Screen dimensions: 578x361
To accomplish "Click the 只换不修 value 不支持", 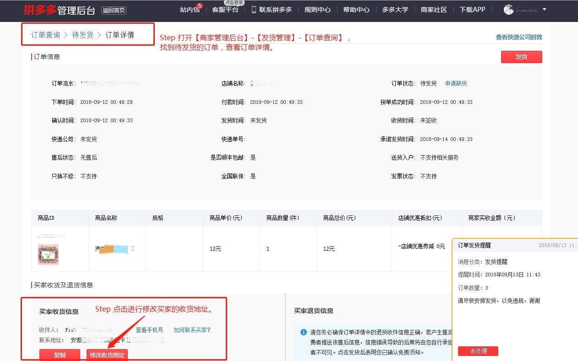I will (x=89, y=176).
